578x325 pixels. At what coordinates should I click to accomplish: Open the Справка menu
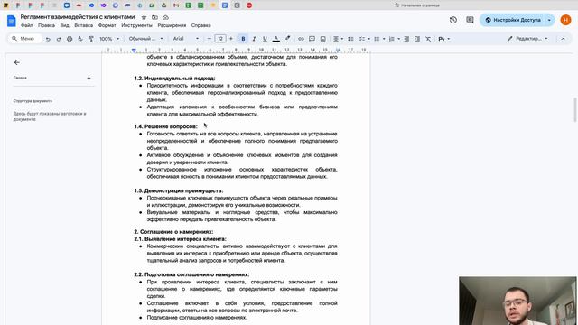(200, 25)
